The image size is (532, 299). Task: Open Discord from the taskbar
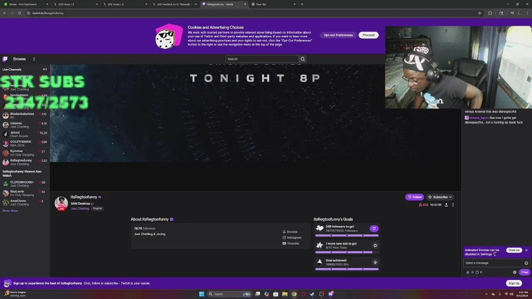(331, 294)
